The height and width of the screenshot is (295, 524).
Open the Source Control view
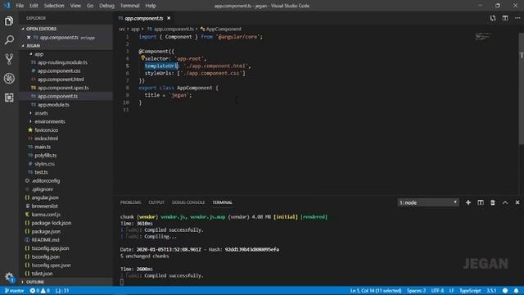click(x=9, y=59)
